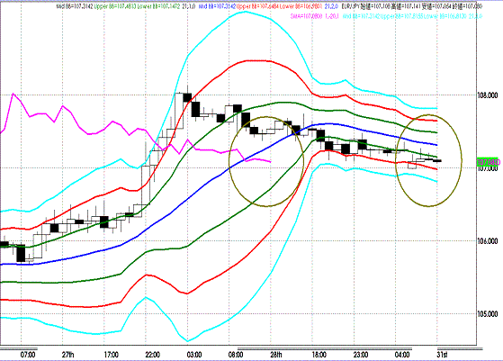Click the cyan Upper BB legend text
Viewport: 503px width, 361px height.
401,16
